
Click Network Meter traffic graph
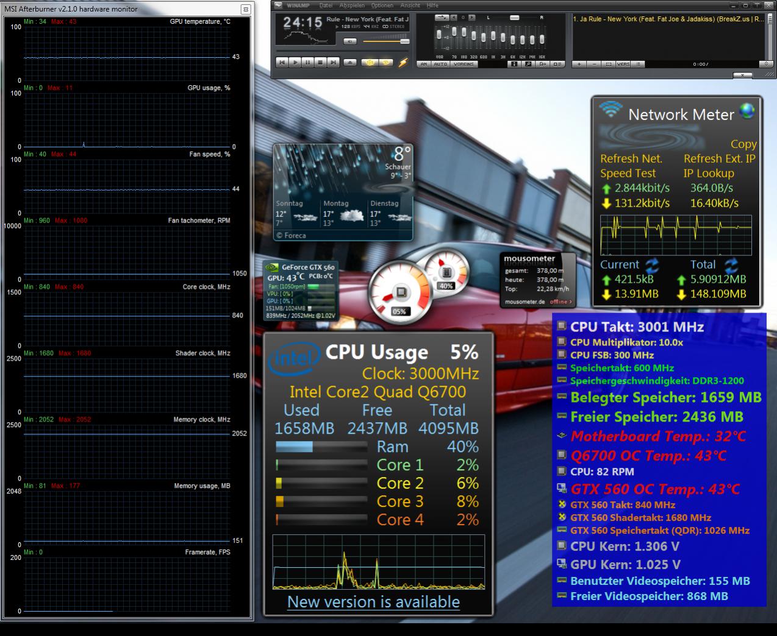[676, 235]
